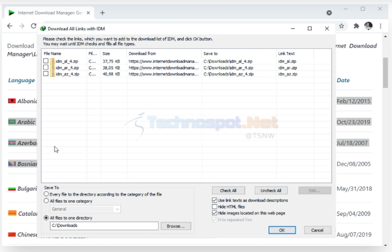Screen dimensions: 392x252
Task: Click the idm_ar_4.zip file name
Action: coord(67,68)
